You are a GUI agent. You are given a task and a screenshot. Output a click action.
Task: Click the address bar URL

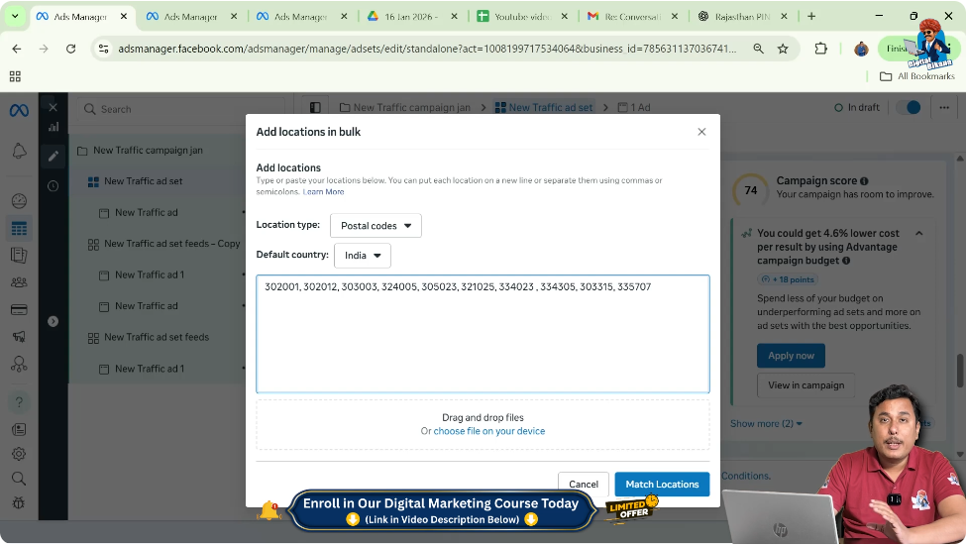click(427, 49)
